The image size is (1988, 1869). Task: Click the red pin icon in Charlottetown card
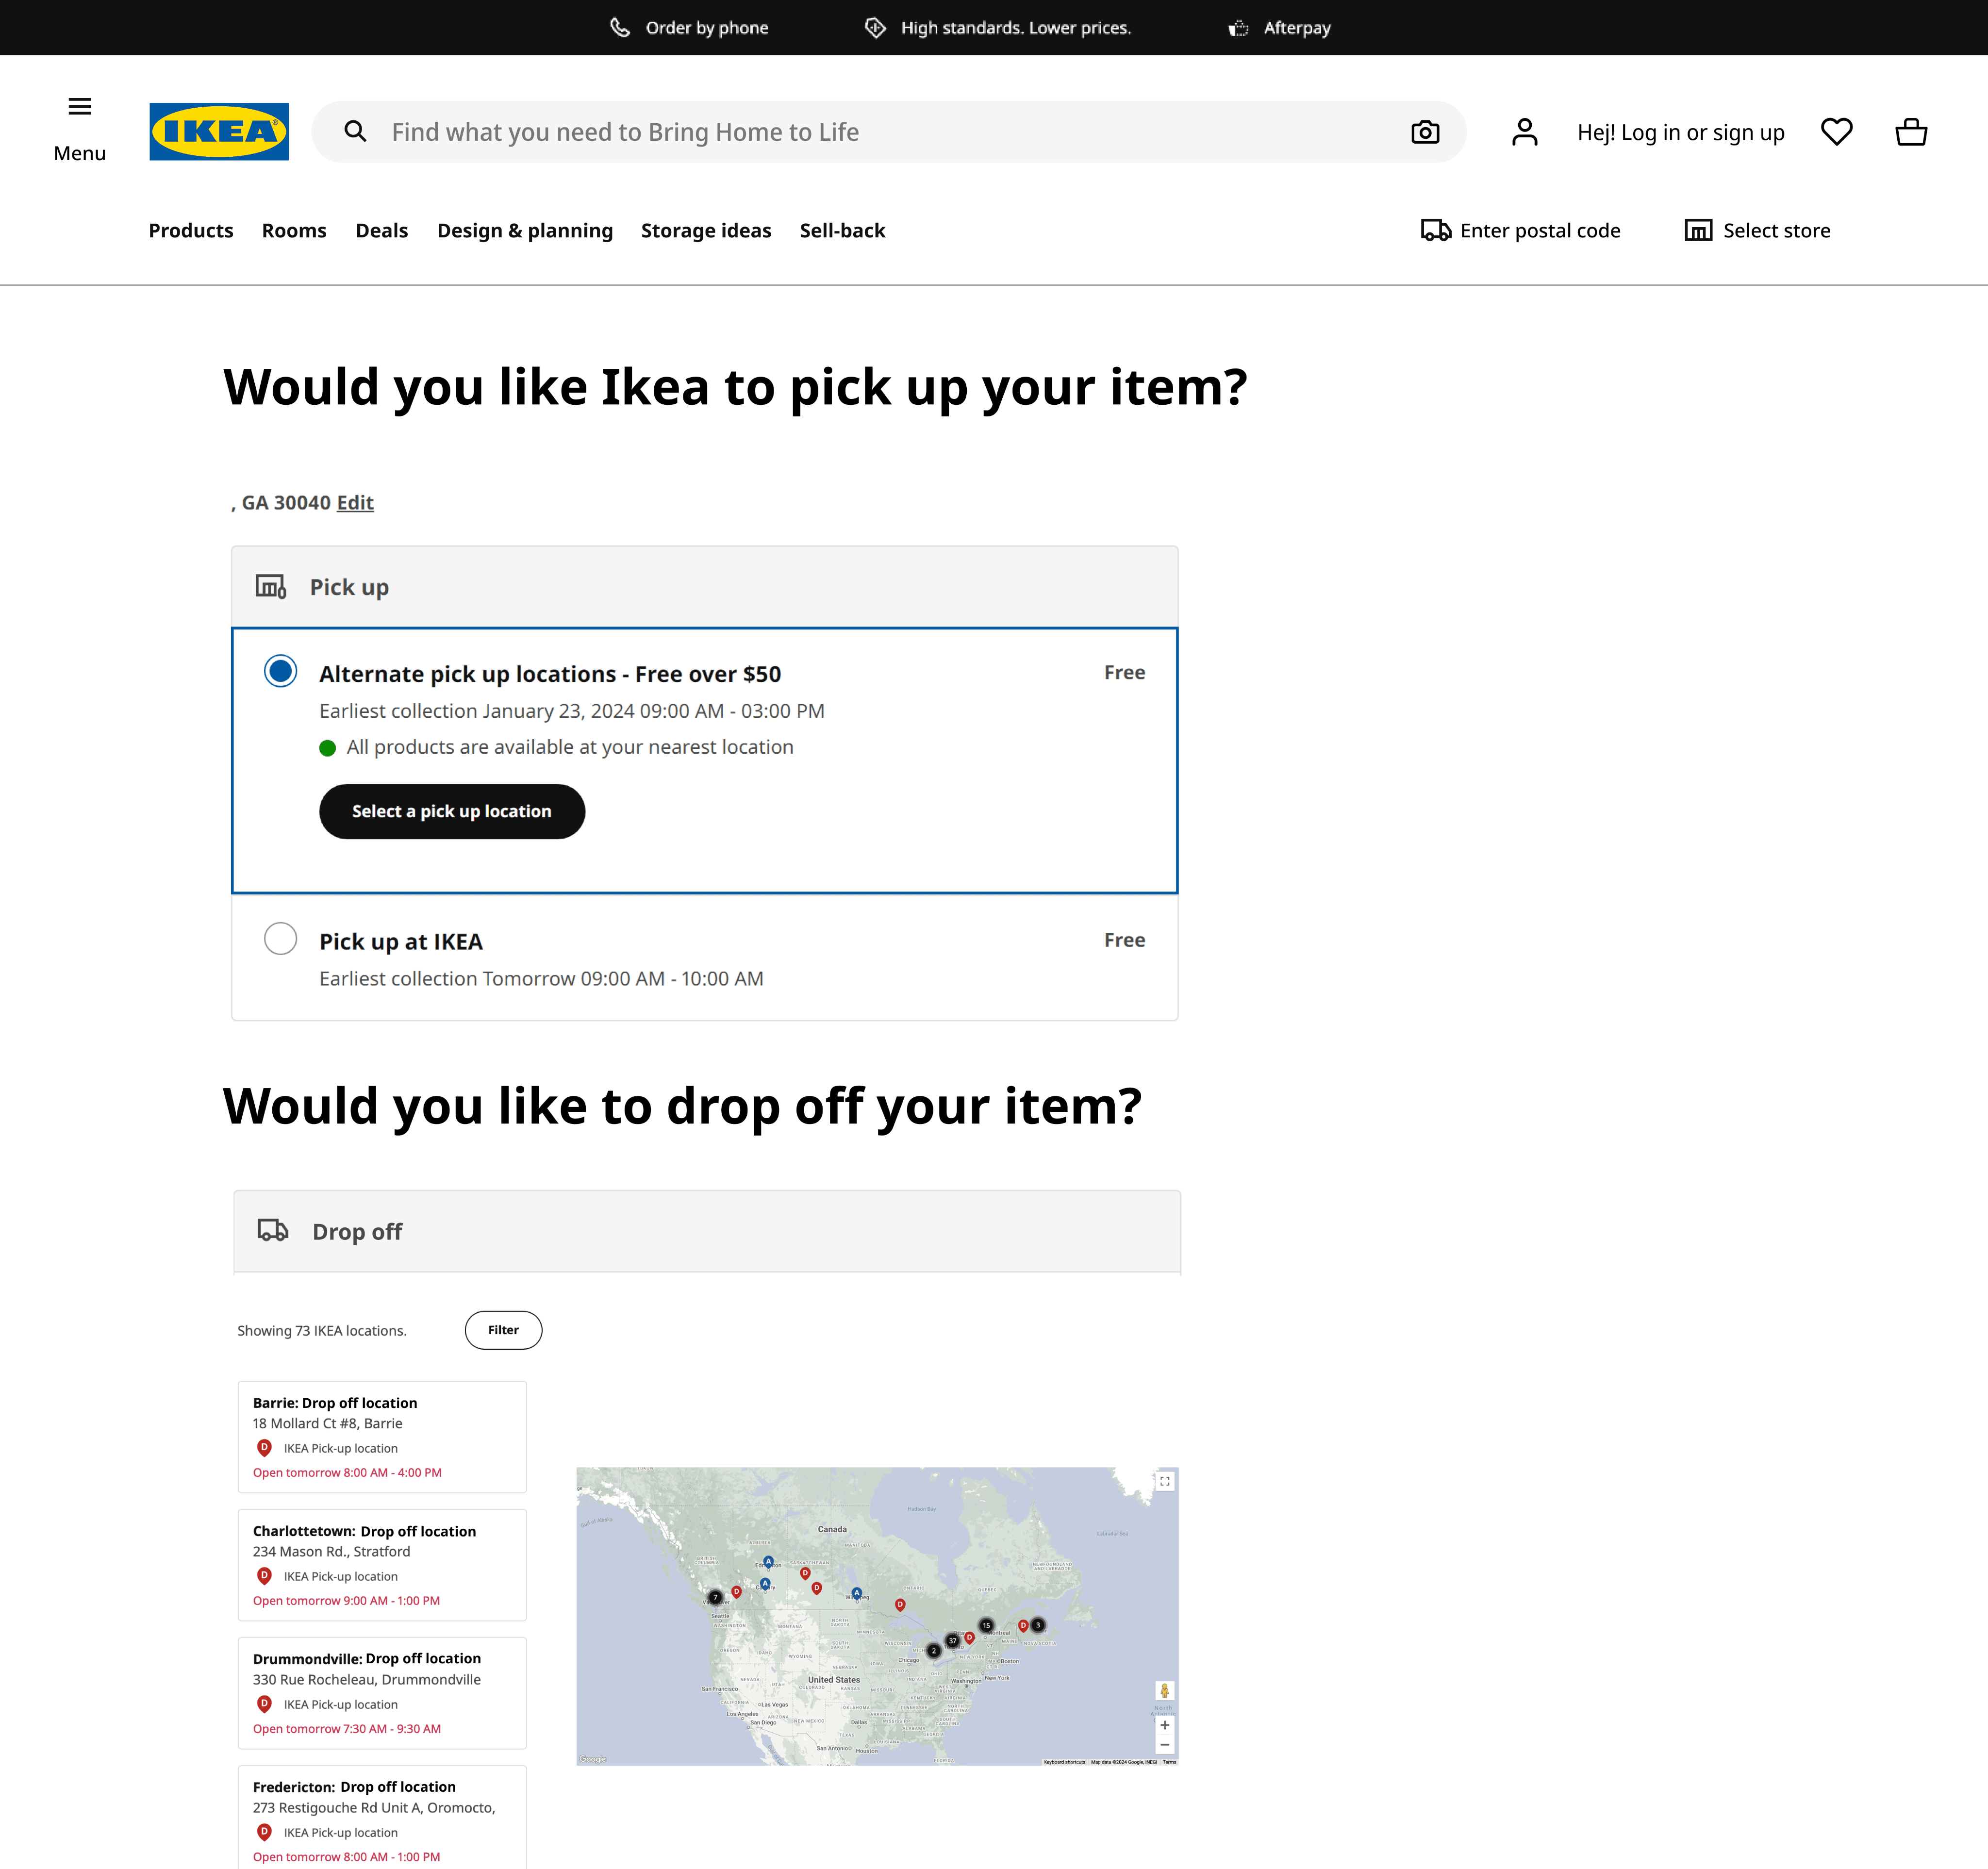264,1575
